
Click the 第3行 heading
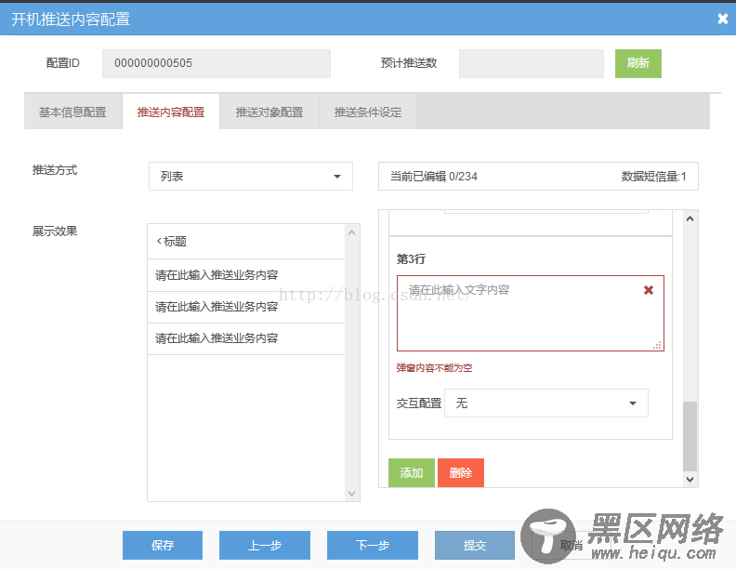coord(411,259)
